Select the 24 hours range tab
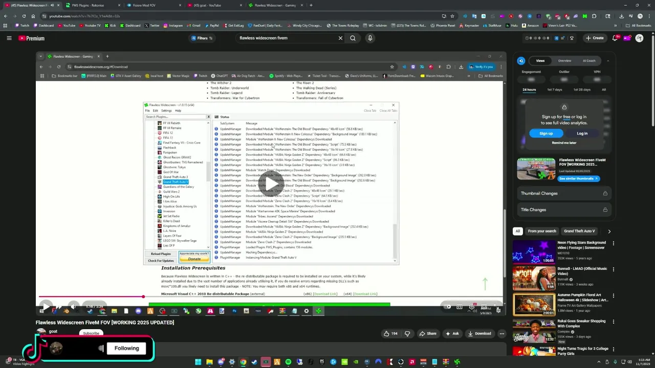The width and height of the screenshot is (655, 368). [x=529, y=89]
